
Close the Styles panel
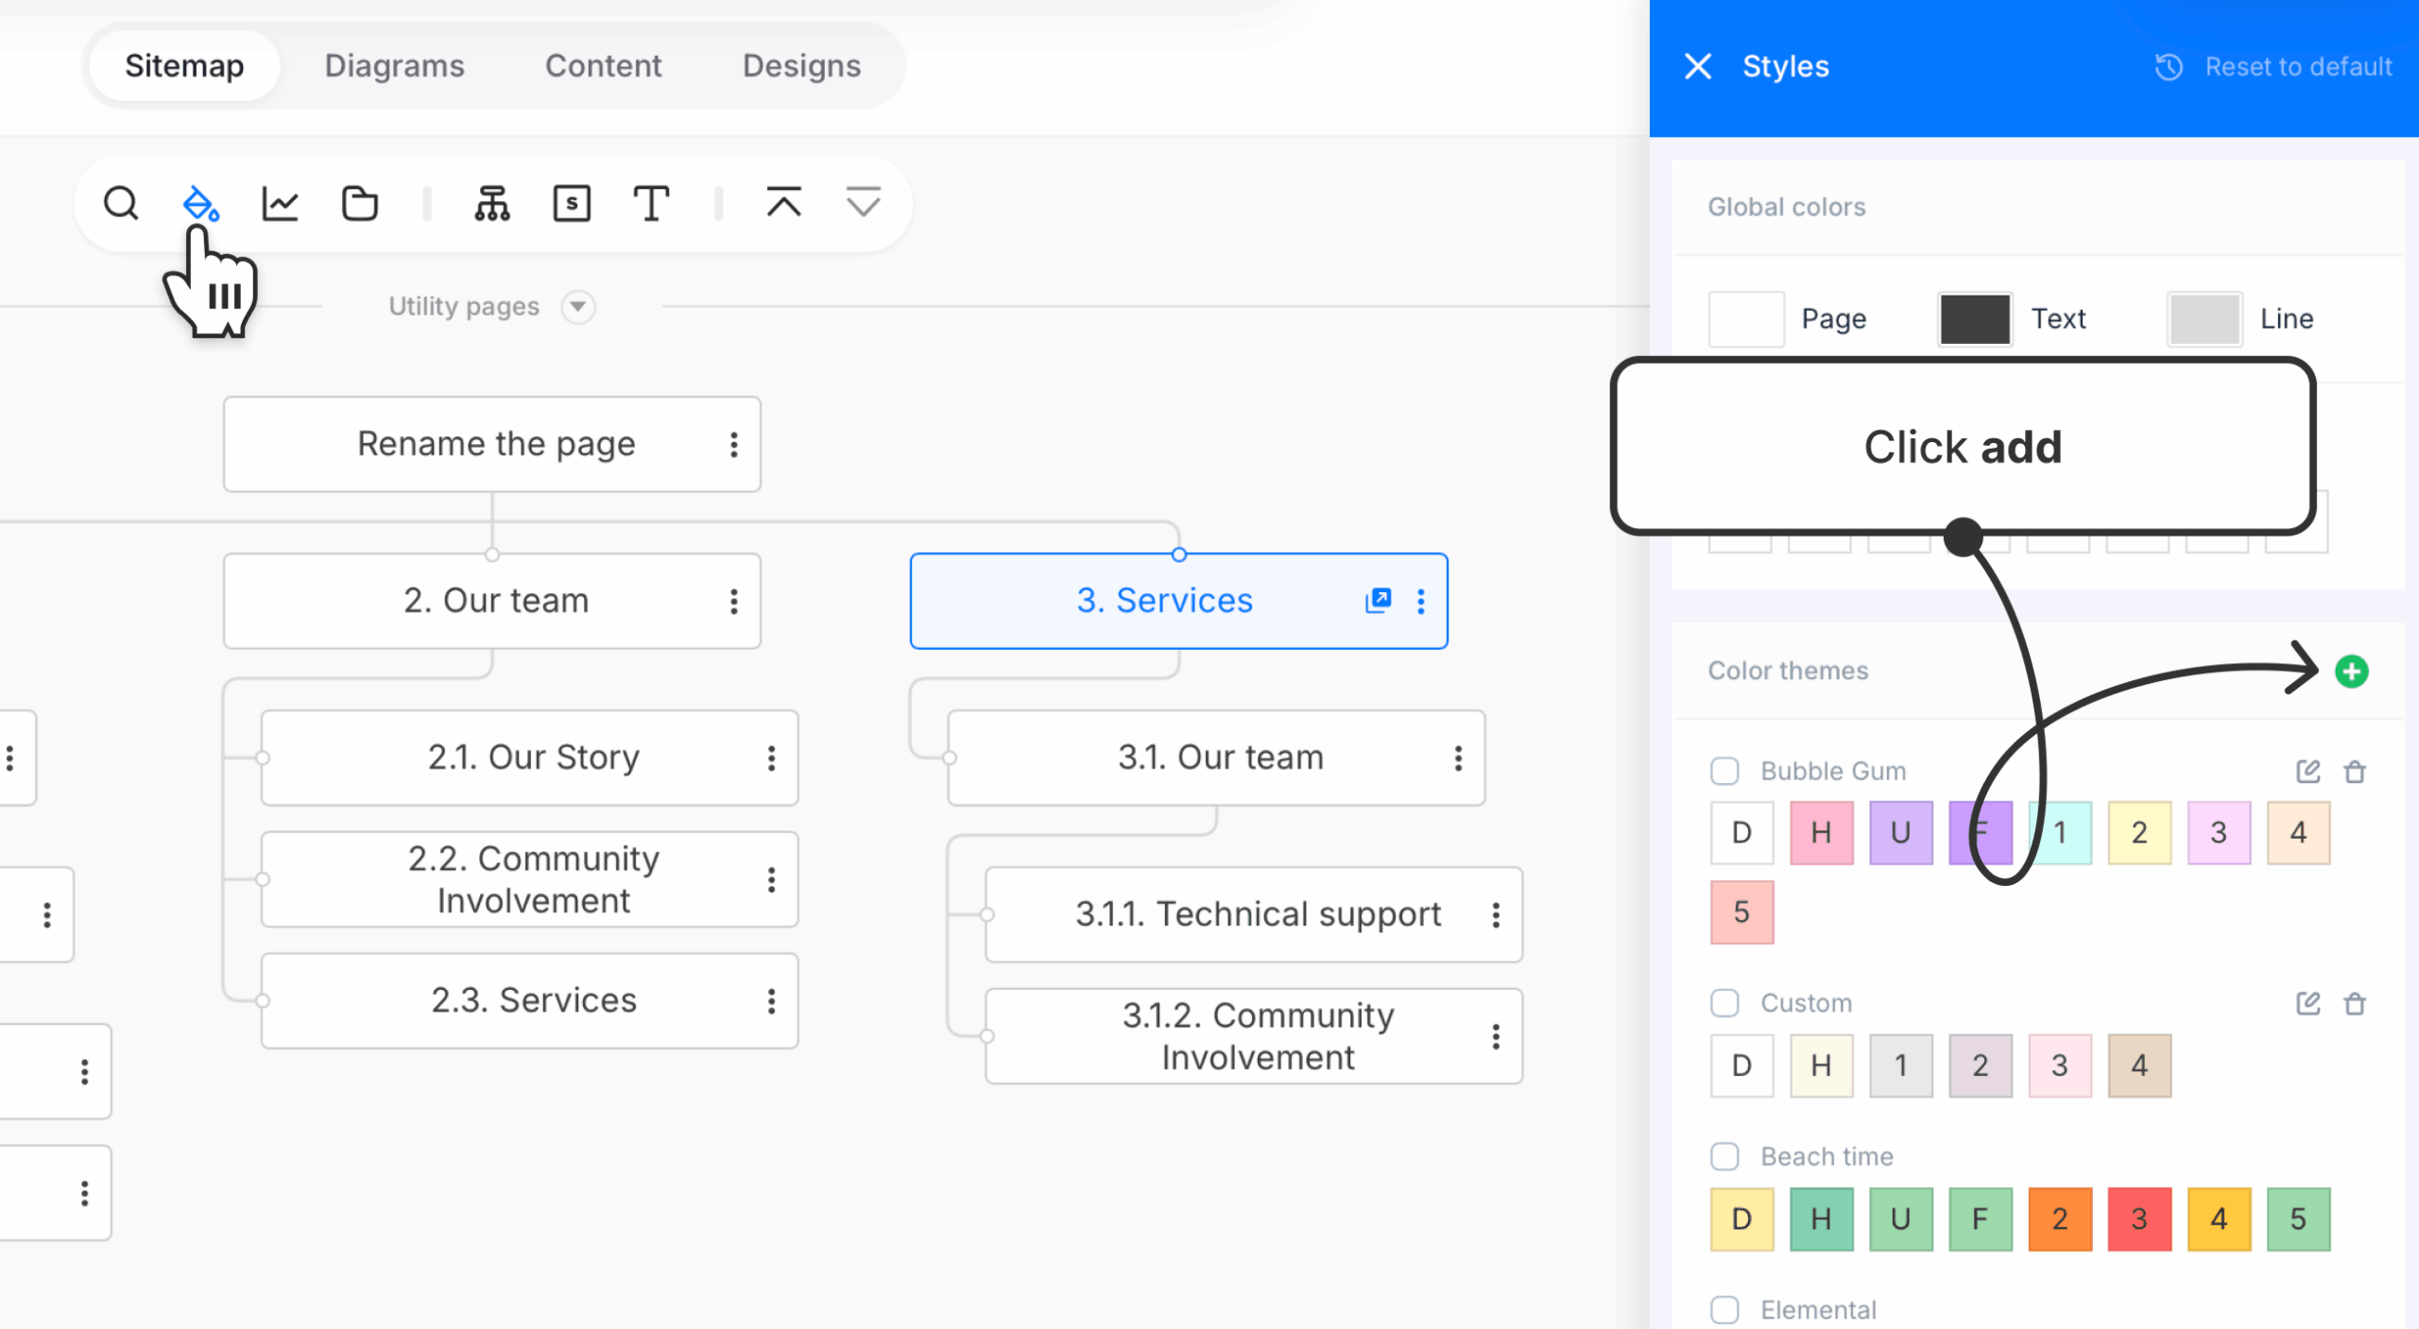tap(1698, 66)
